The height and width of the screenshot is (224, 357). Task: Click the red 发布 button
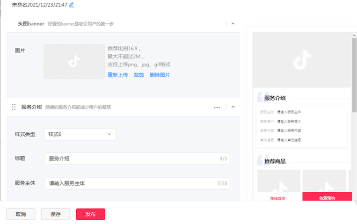click(90, 214)
